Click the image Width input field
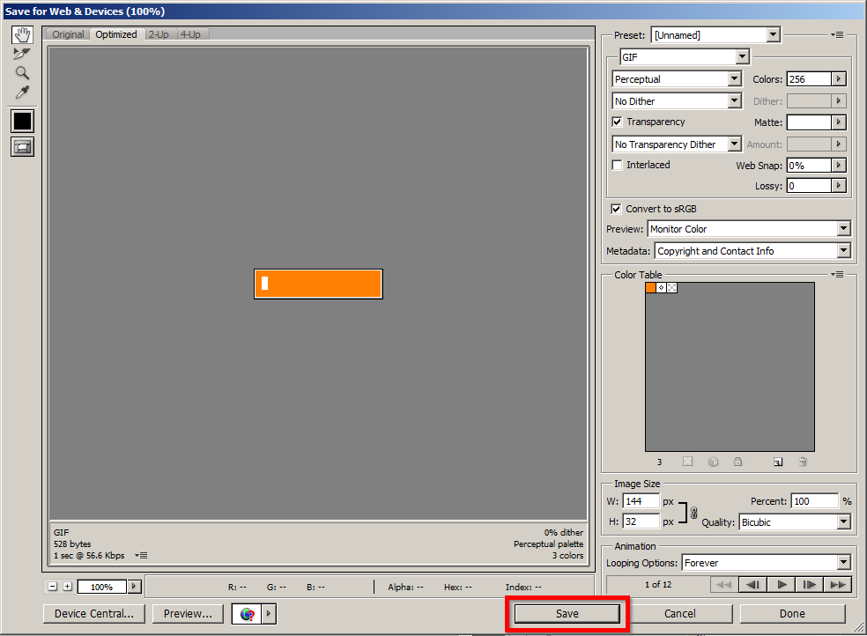The image size is (867, 636). (x=641, y=501)
